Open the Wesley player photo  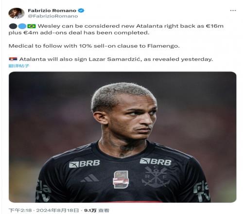(122, 137)
